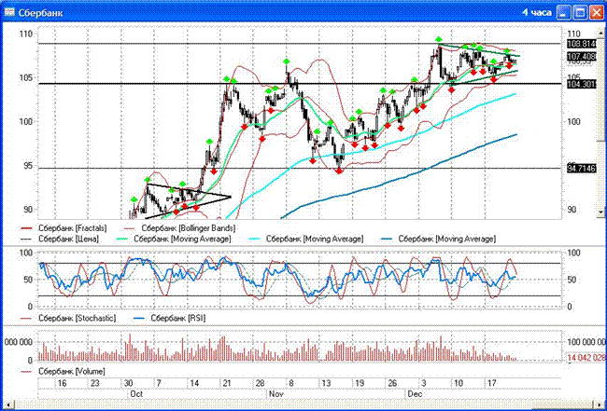Click the date label '19' on time axis

click(360, 383)
